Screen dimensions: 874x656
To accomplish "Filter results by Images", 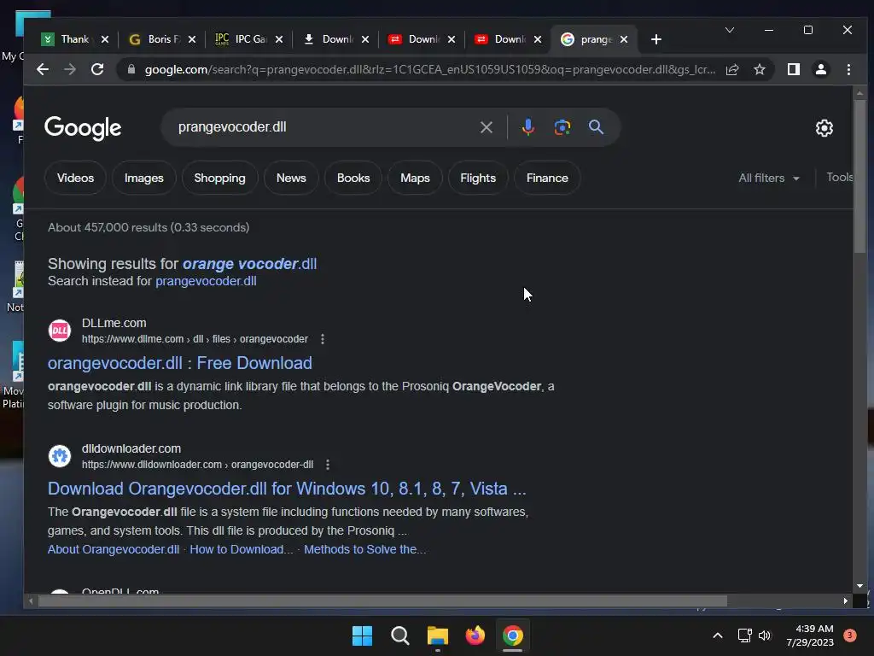I will pyautogui.click(x=143, y=178).
